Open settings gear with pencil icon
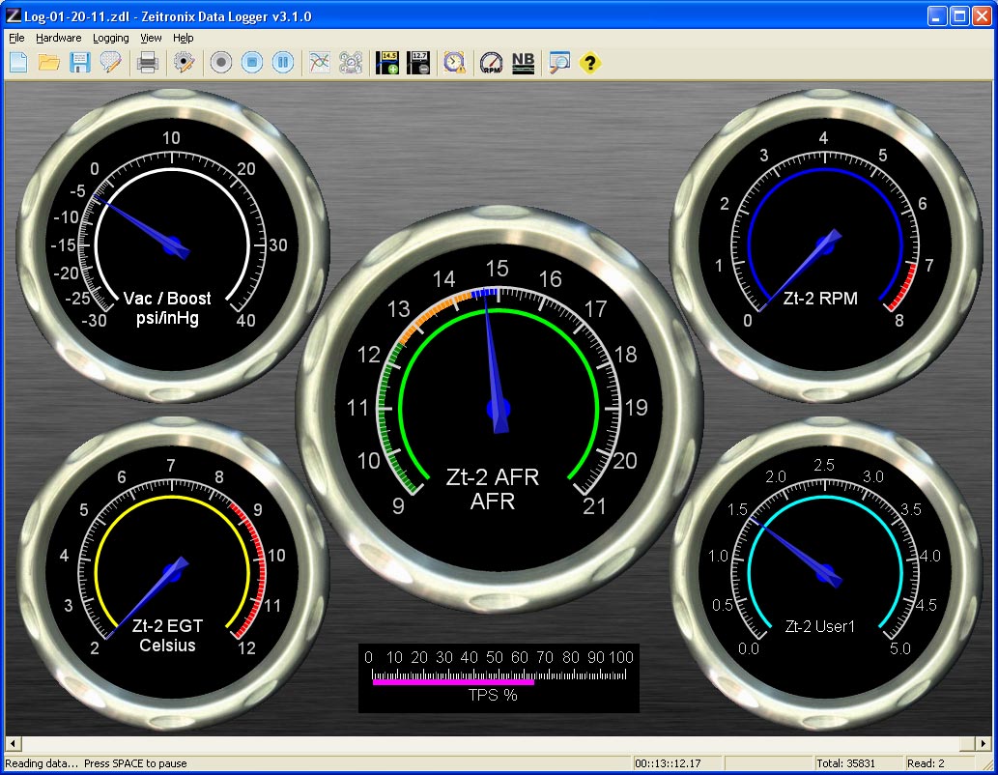 [x=184, y=63]
